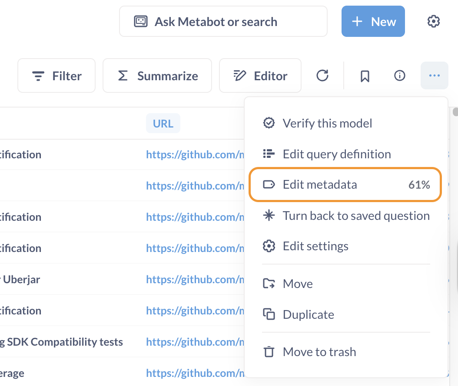Choose Edit query definition

(x=336, y=154)
